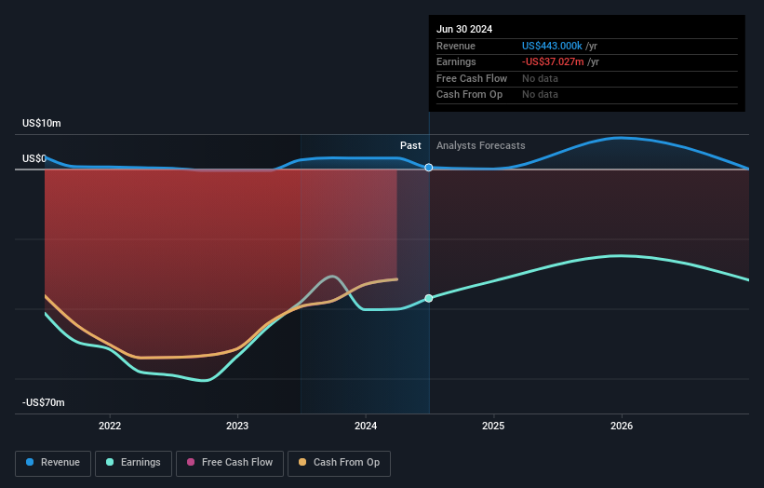Click the tooltip 'Cash From Op' row label
This screenshot has width=764, height=488.
click(x=469, y=95)
